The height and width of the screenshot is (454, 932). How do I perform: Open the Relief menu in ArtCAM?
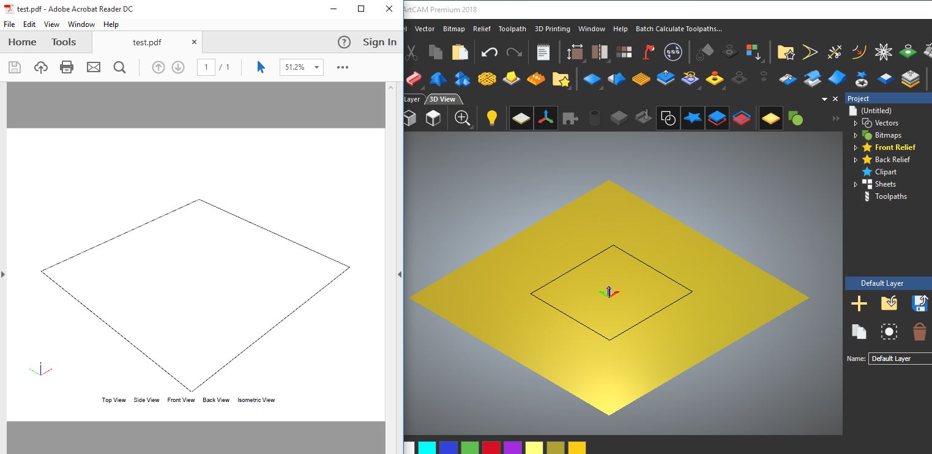coord(482,29)
